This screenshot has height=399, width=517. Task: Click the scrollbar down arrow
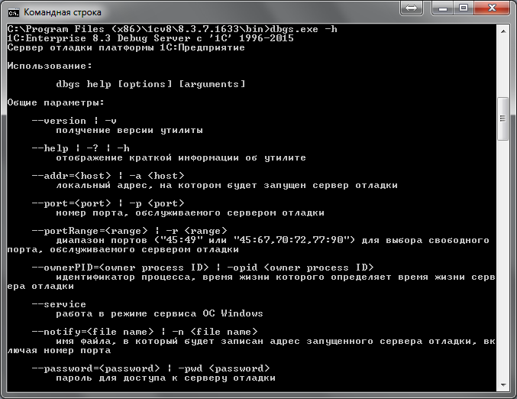[x=502, y=384]
